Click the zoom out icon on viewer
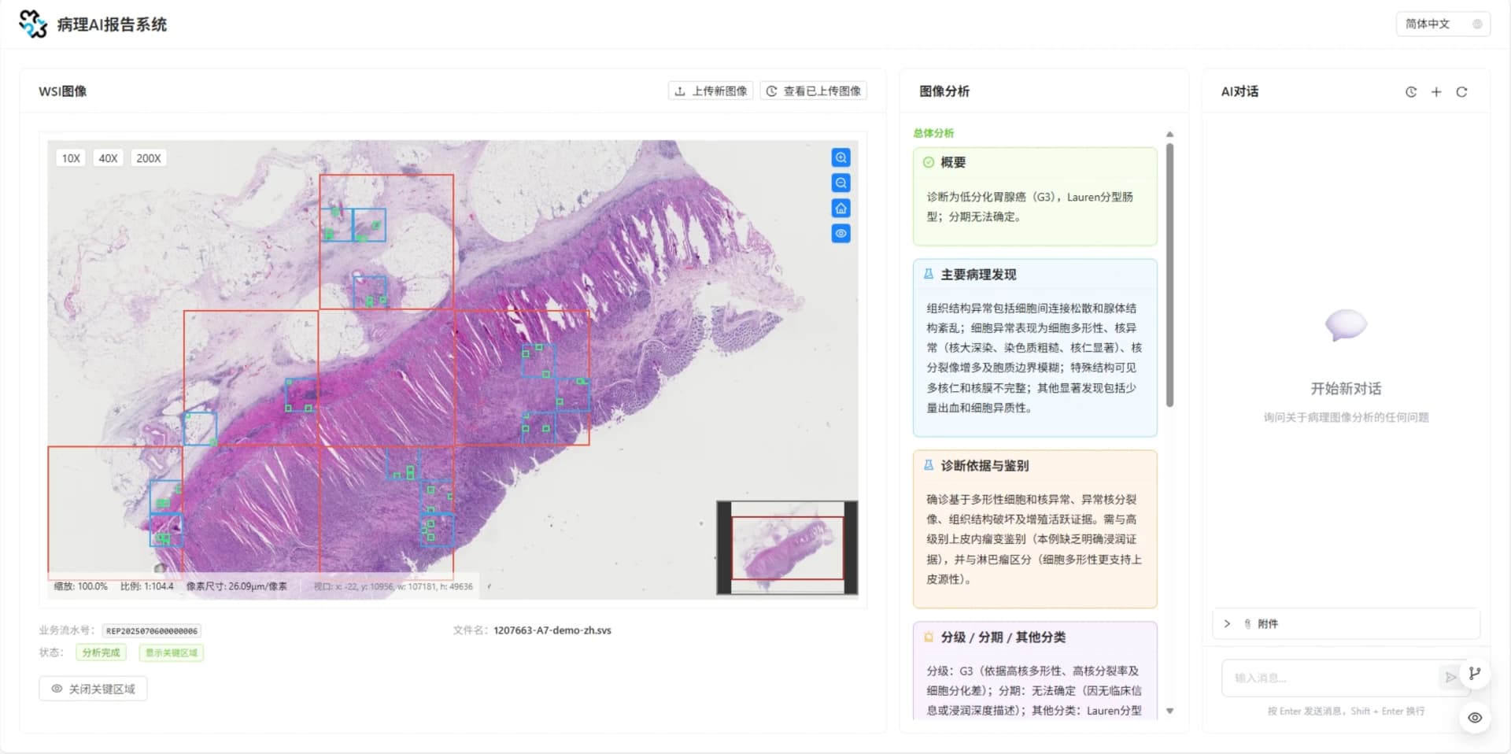Viewport: 1511px width, 754px height. pyautogui.click(x=840, y=183)
